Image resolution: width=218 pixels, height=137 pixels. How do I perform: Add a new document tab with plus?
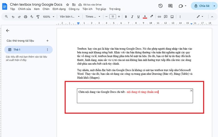pos(47,41)
